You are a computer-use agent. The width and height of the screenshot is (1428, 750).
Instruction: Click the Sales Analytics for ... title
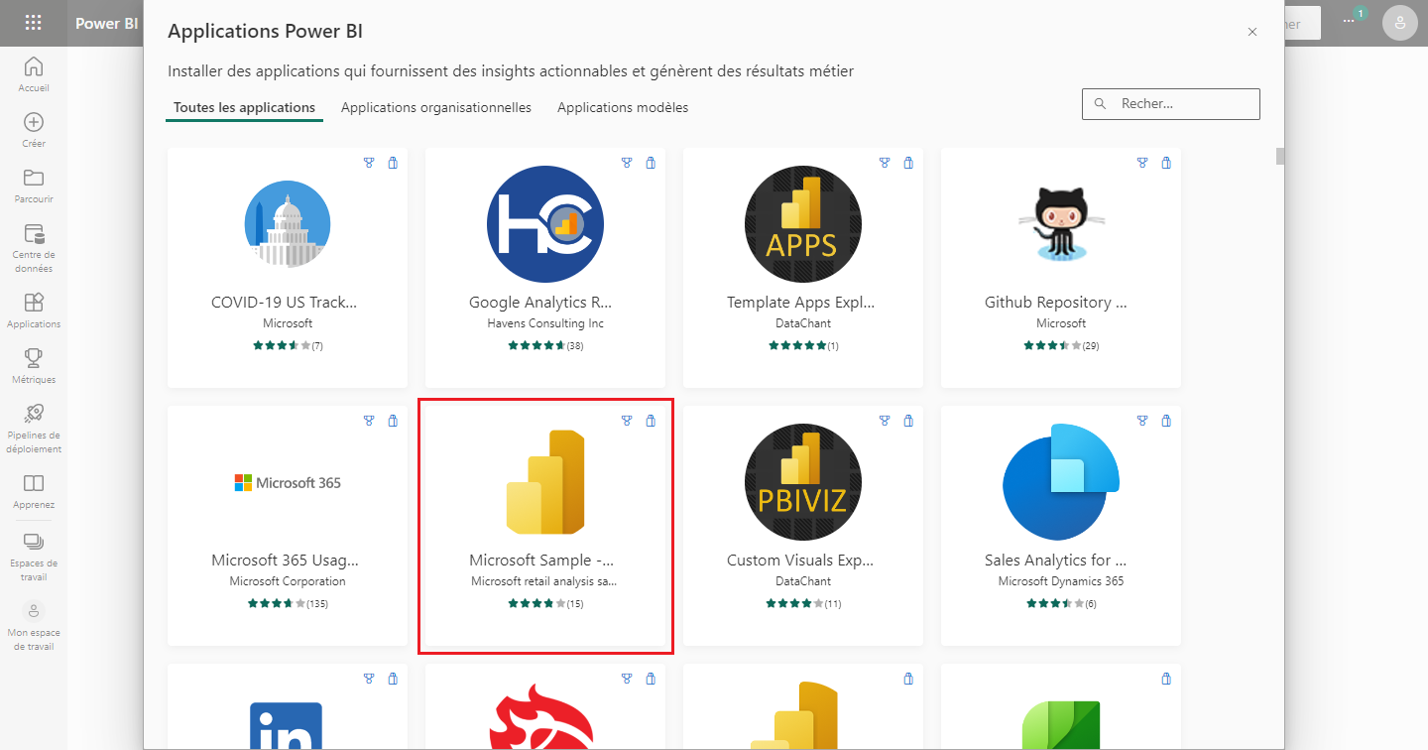click(x=1055, y=561)
